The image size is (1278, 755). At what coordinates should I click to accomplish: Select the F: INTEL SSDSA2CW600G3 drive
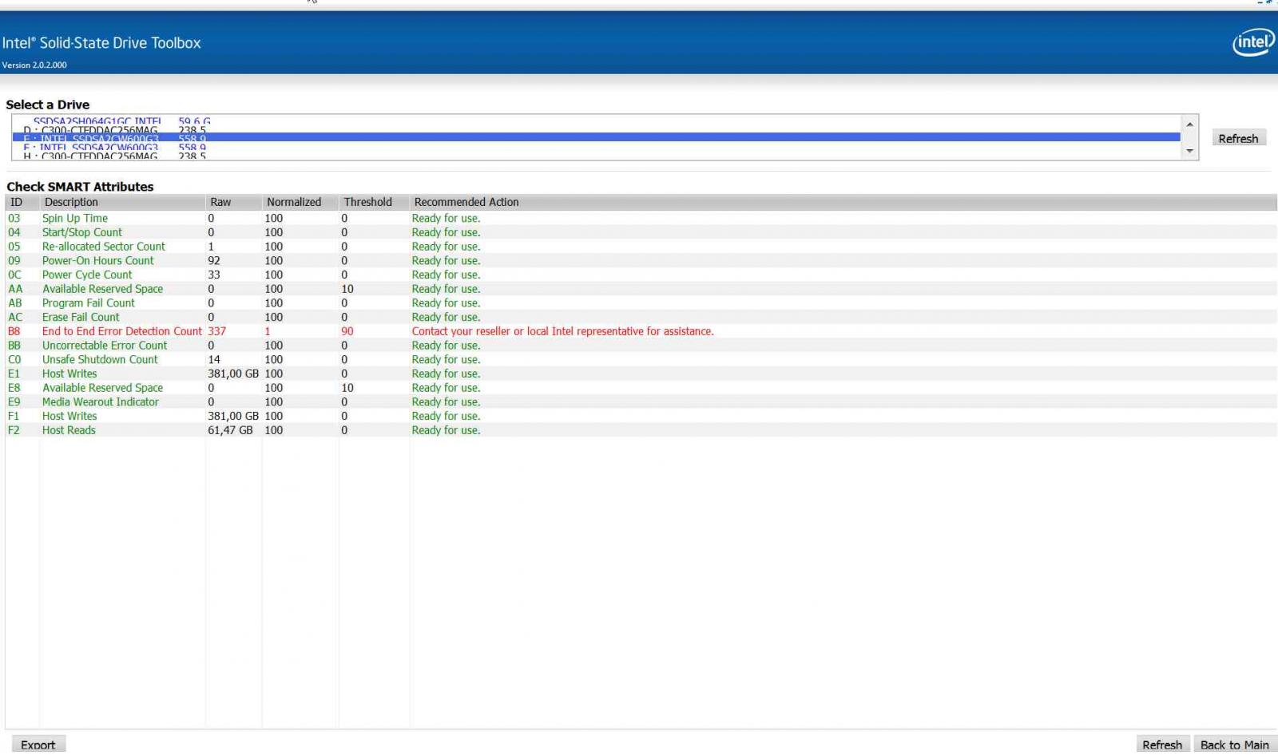tap(596, 147)
